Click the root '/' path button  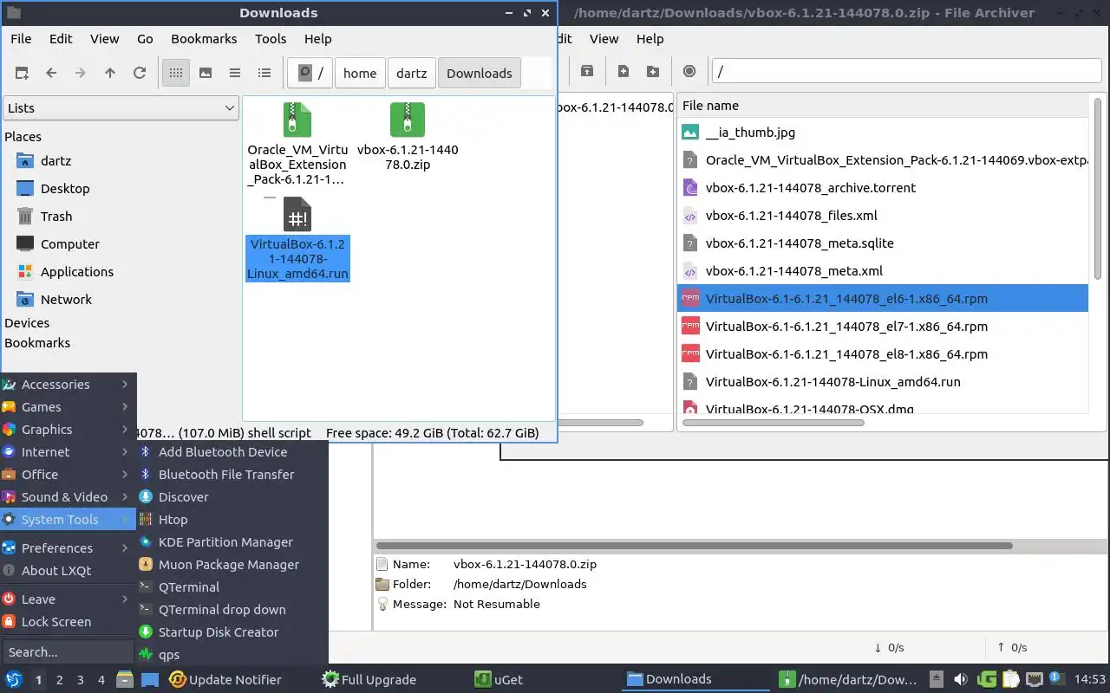[x=310, y=74]
